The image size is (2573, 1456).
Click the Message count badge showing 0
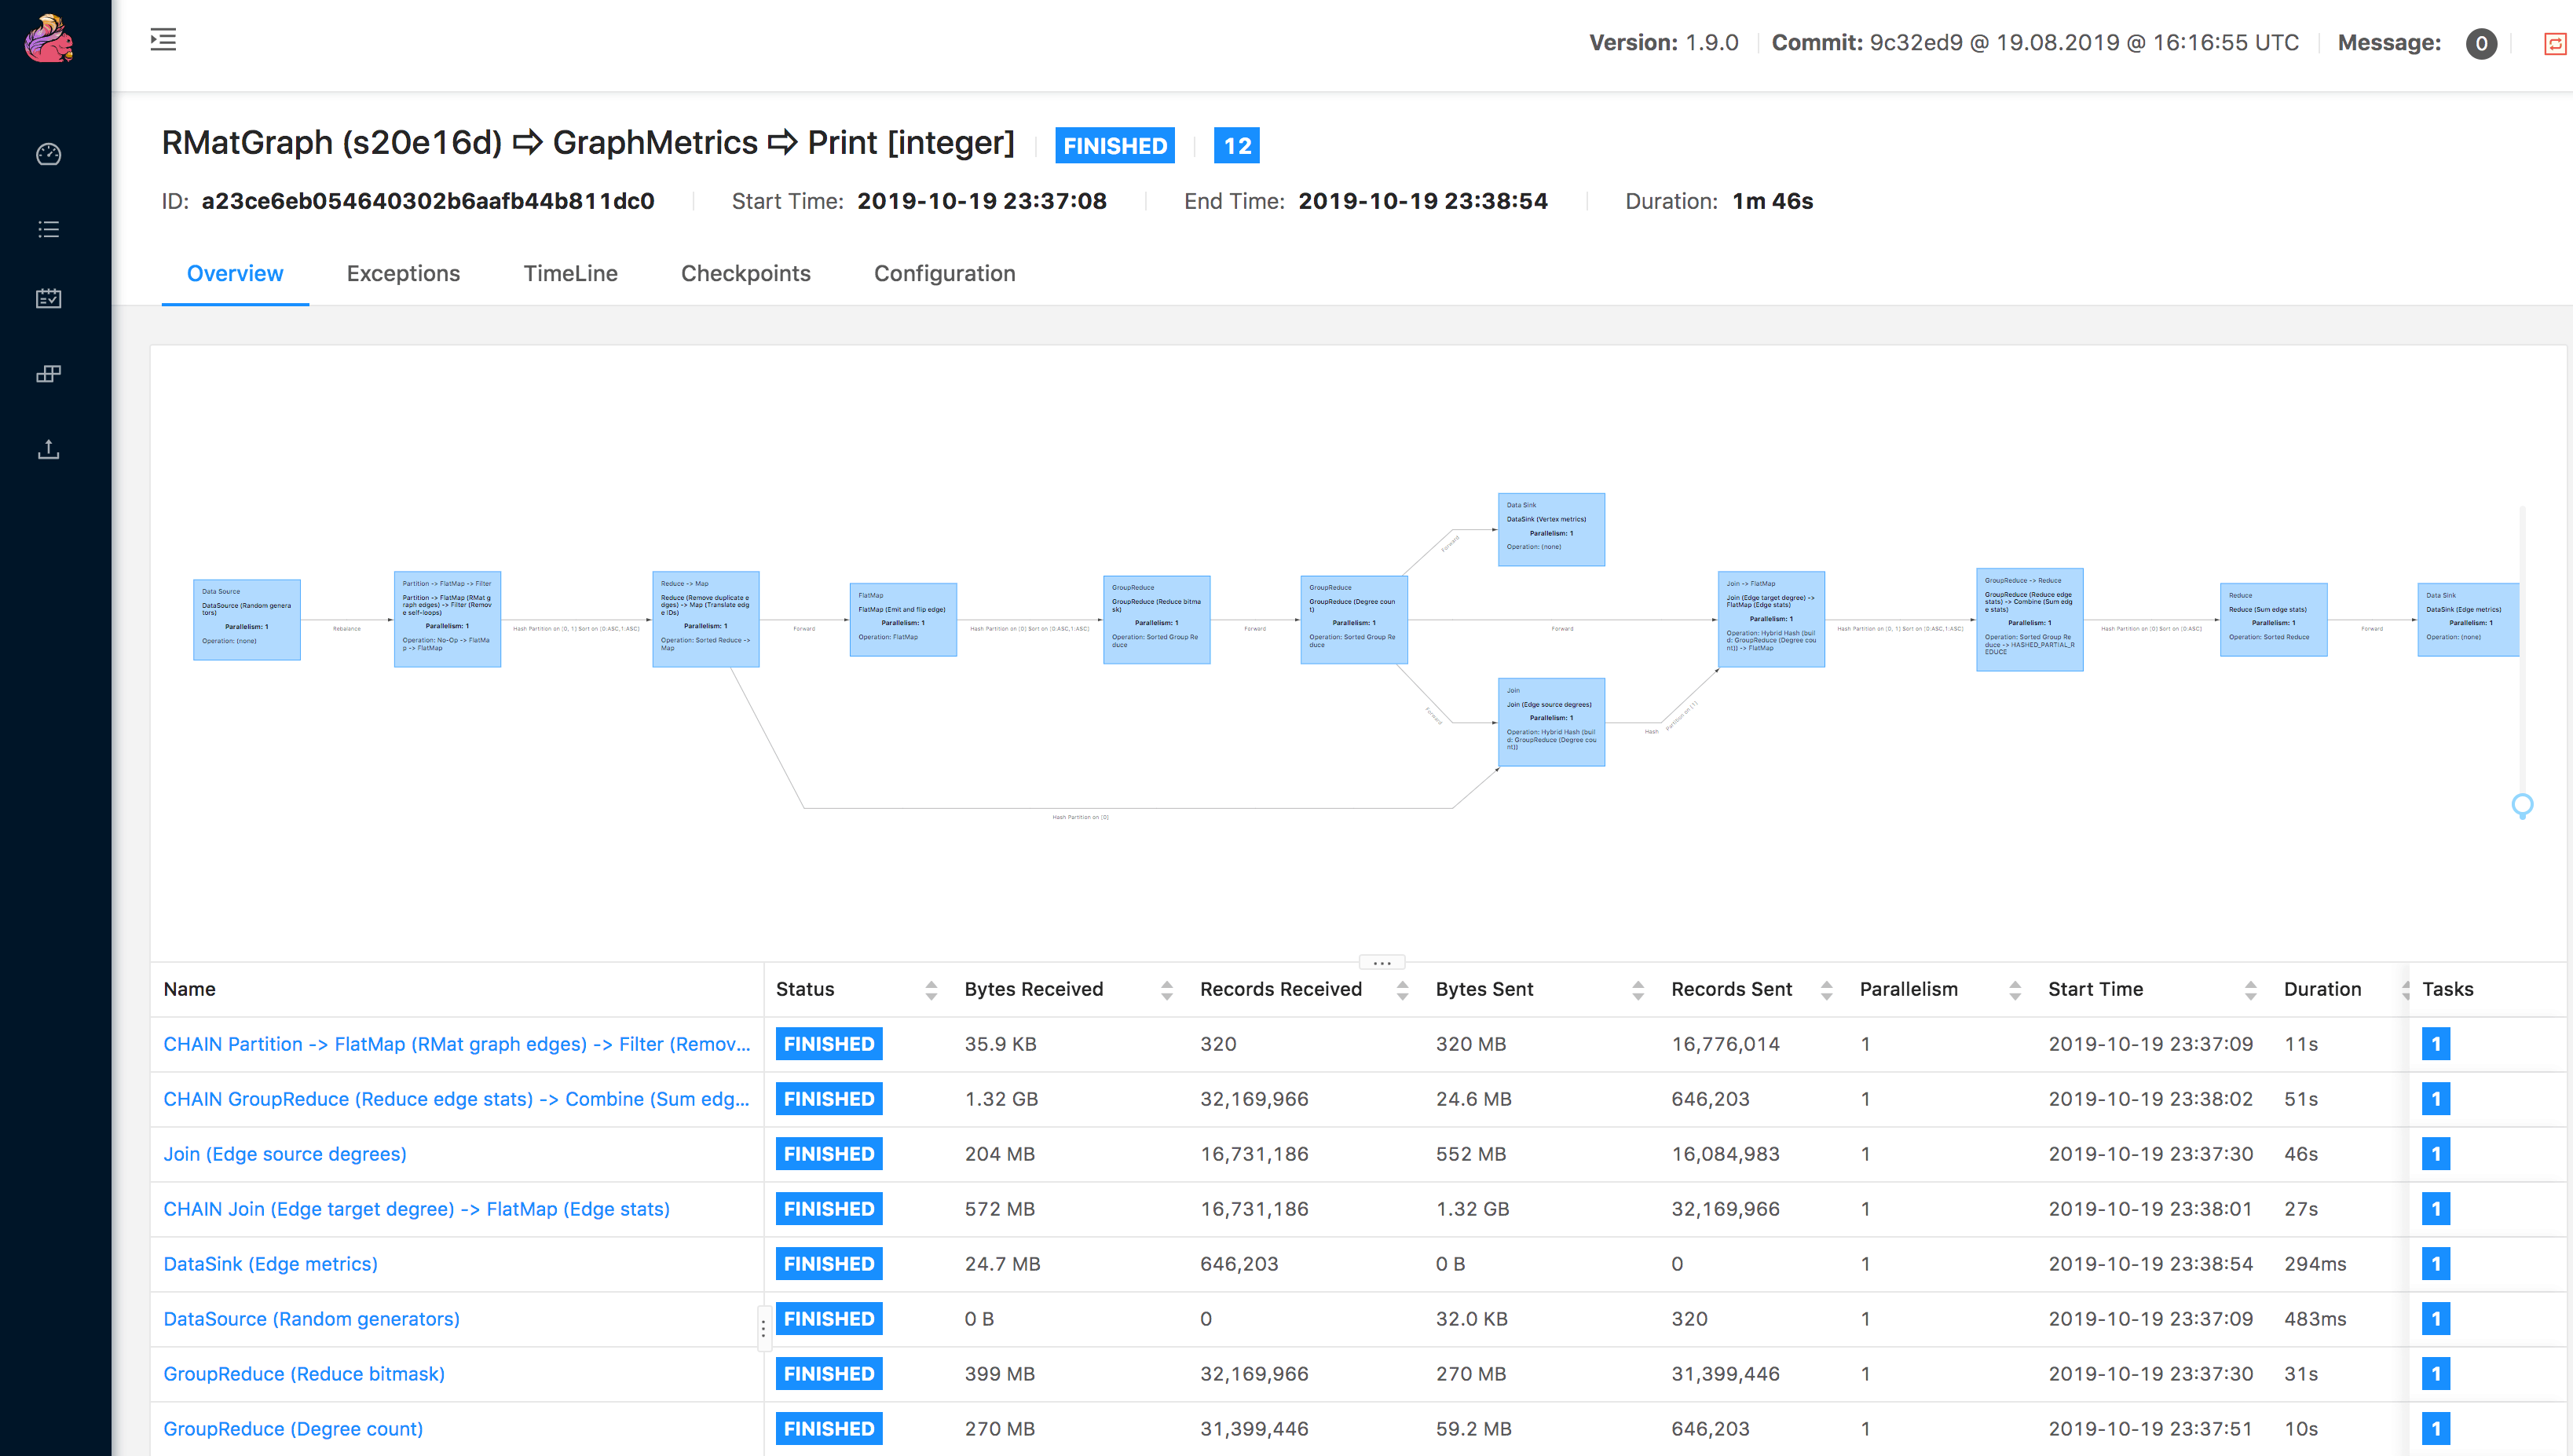pos(2481,43)
